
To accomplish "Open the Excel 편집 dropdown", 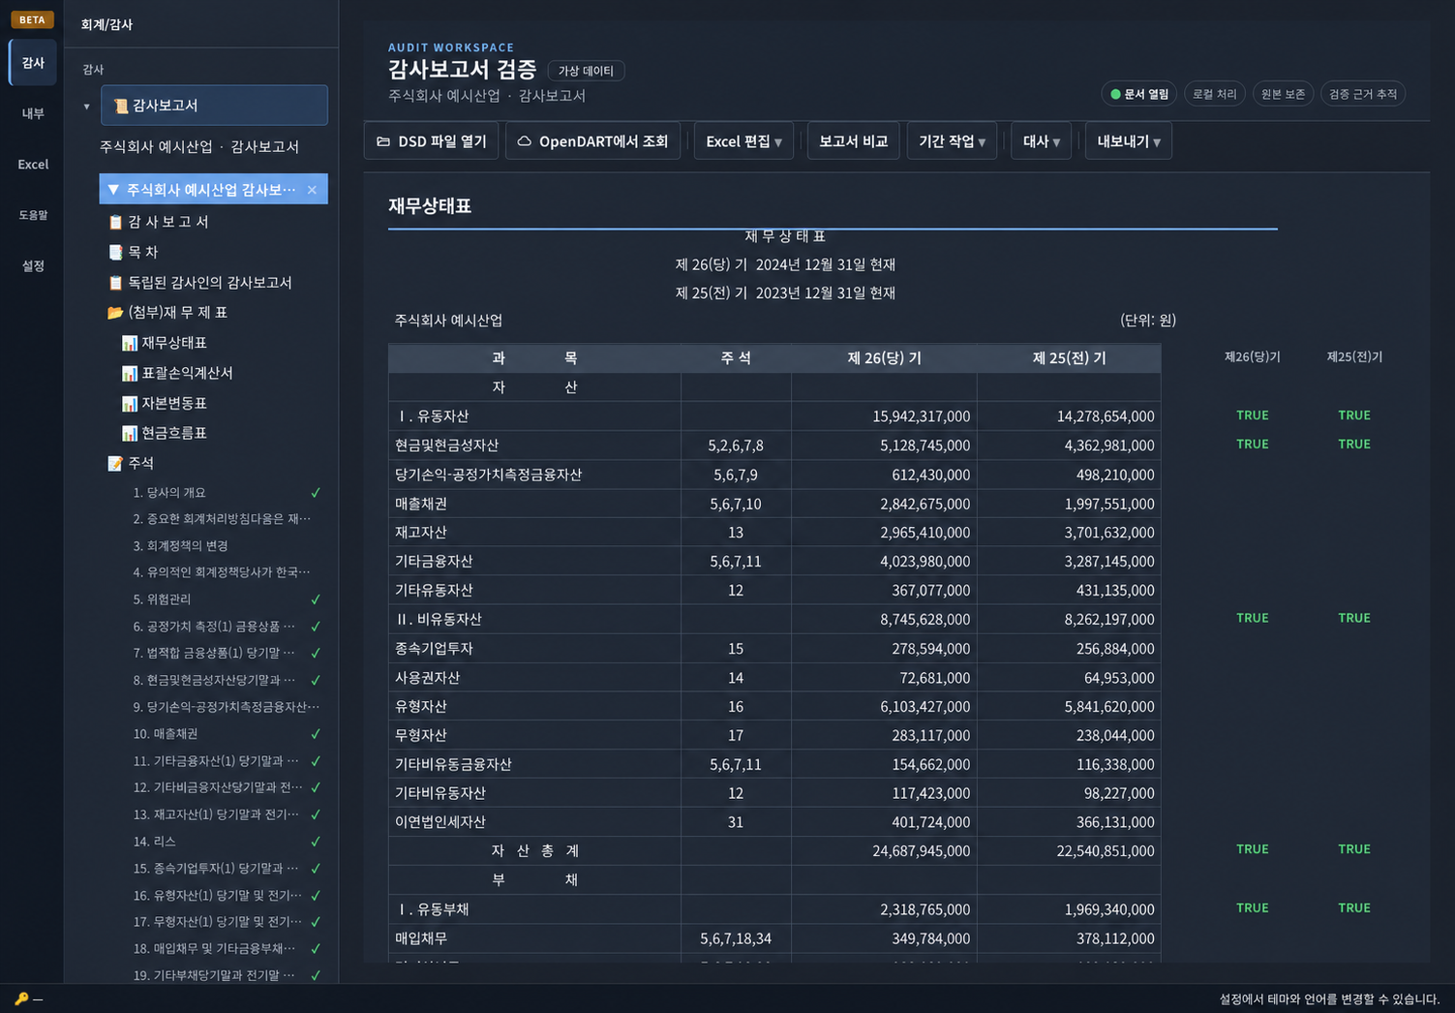I will (x=743, y=141).
